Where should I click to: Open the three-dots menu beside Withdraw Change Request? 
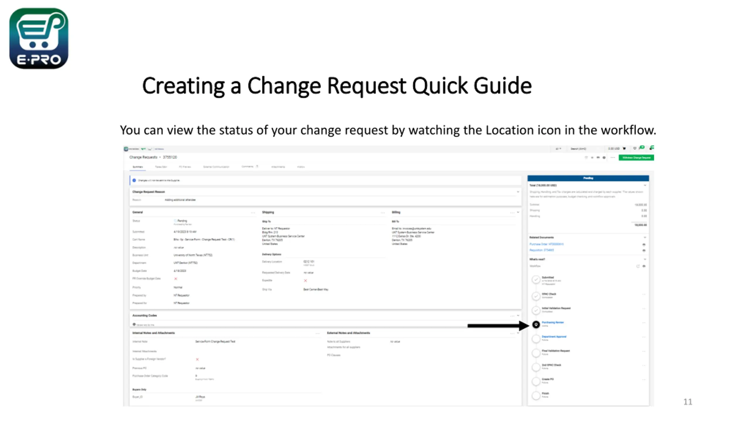[x=613, y=158]
